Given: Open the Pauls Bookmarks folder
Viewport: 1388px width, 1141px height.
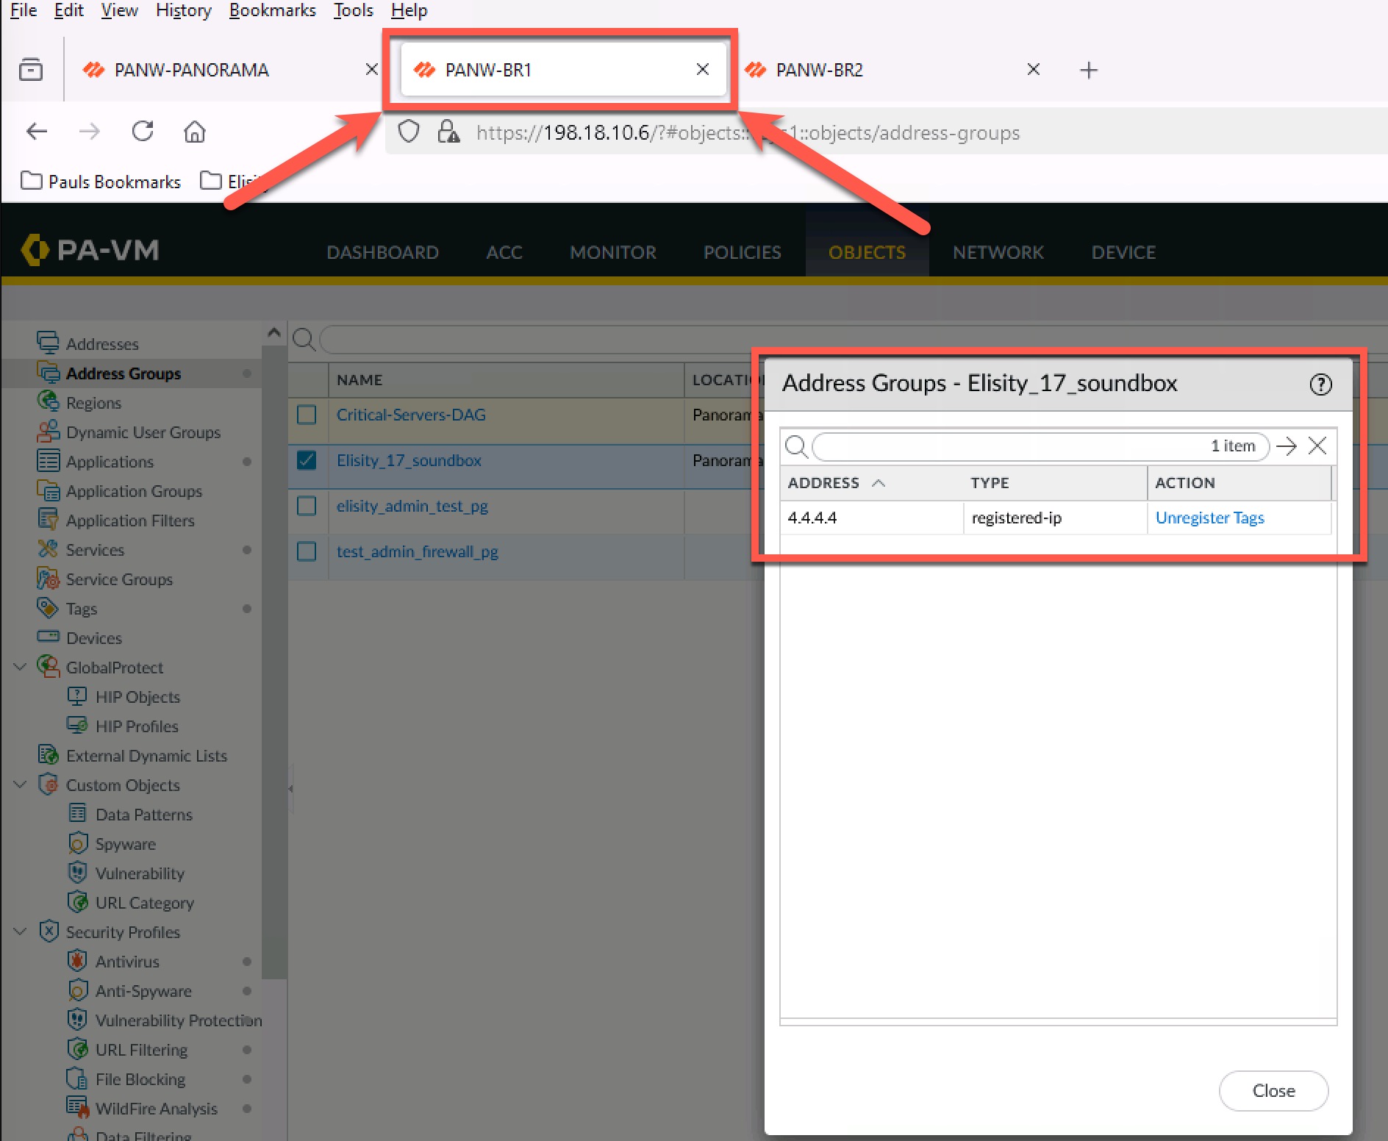Looking at the screenshot, I should (x=101, y=181).
